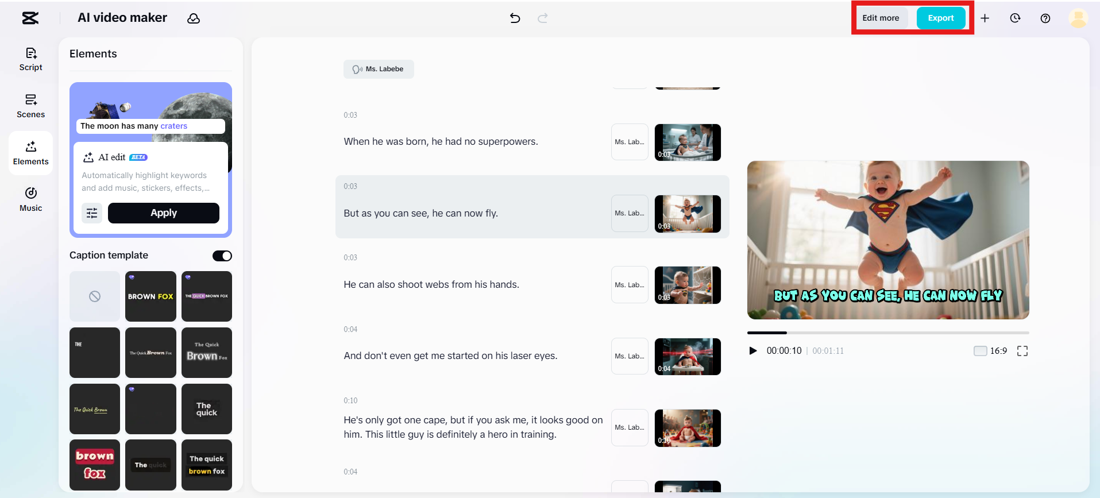
Task: Open the 16:9 aspect ratio selector
Action: point(990,351)
